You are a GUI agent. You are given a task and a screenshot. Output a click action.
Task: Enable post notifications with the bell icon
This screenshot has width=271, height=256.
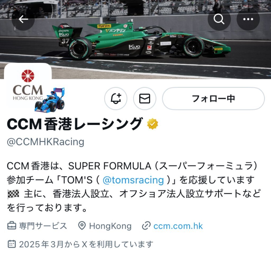116,99
